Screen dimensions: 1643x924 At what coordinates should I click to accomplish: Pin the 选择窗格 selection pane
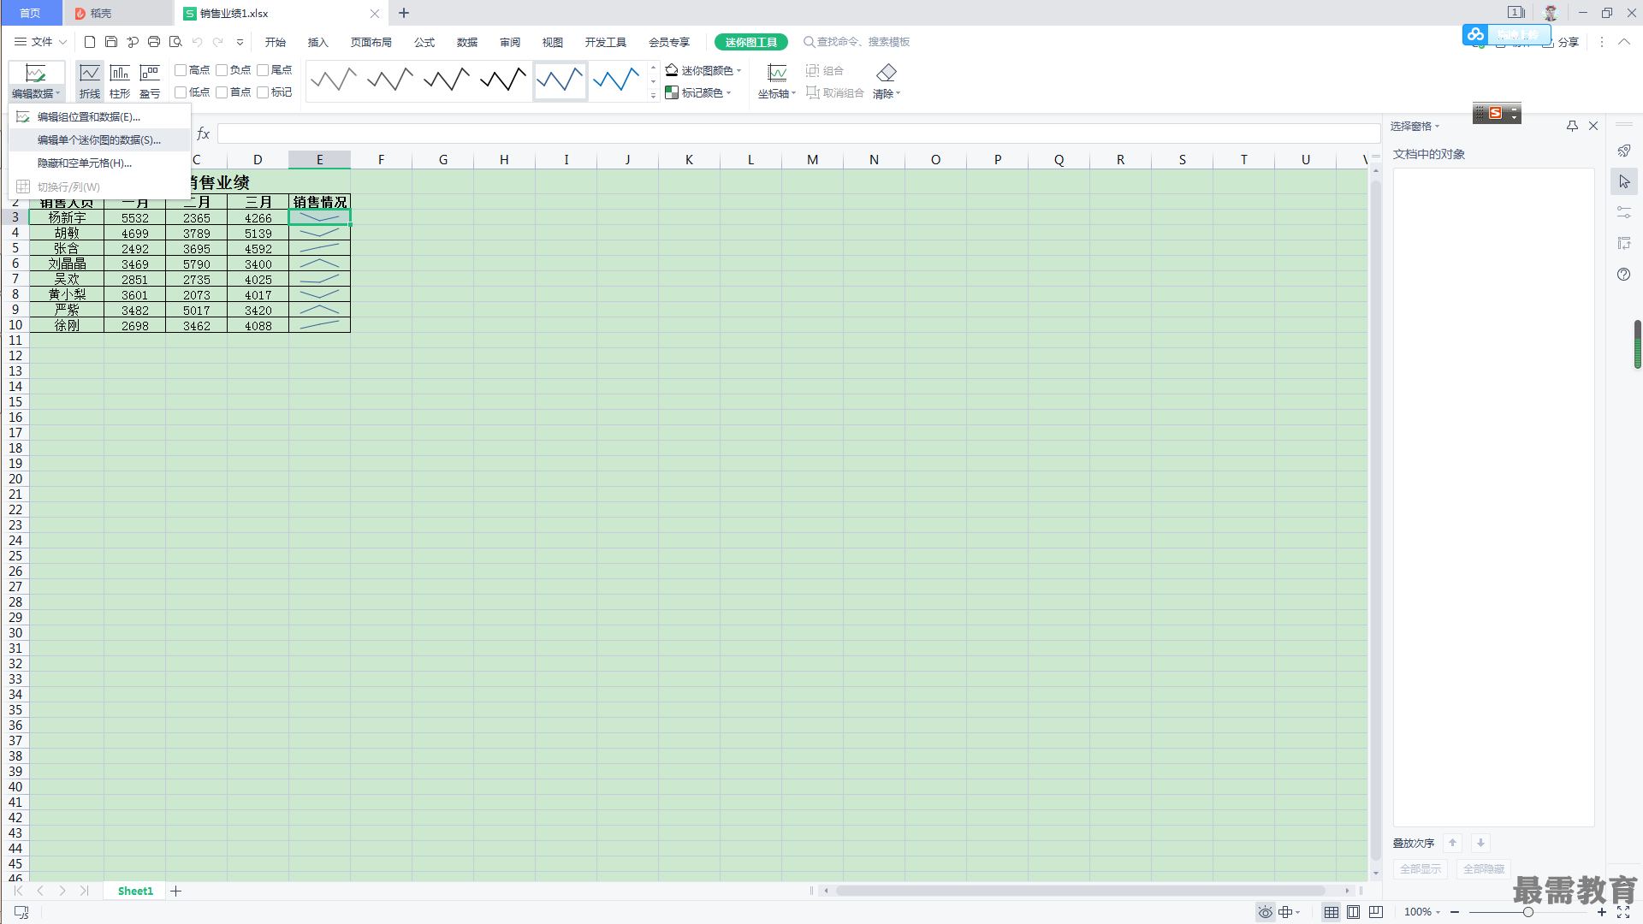pyautogui.click(x=1572, y=126)
